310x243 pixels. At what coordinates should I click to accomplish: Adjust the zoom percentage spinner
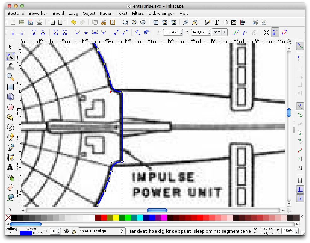pyautogui.click(x=296, y=231)
